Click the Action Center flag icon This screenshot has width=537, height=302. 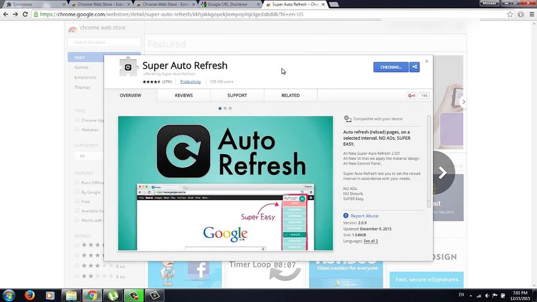tap(495, 296)
